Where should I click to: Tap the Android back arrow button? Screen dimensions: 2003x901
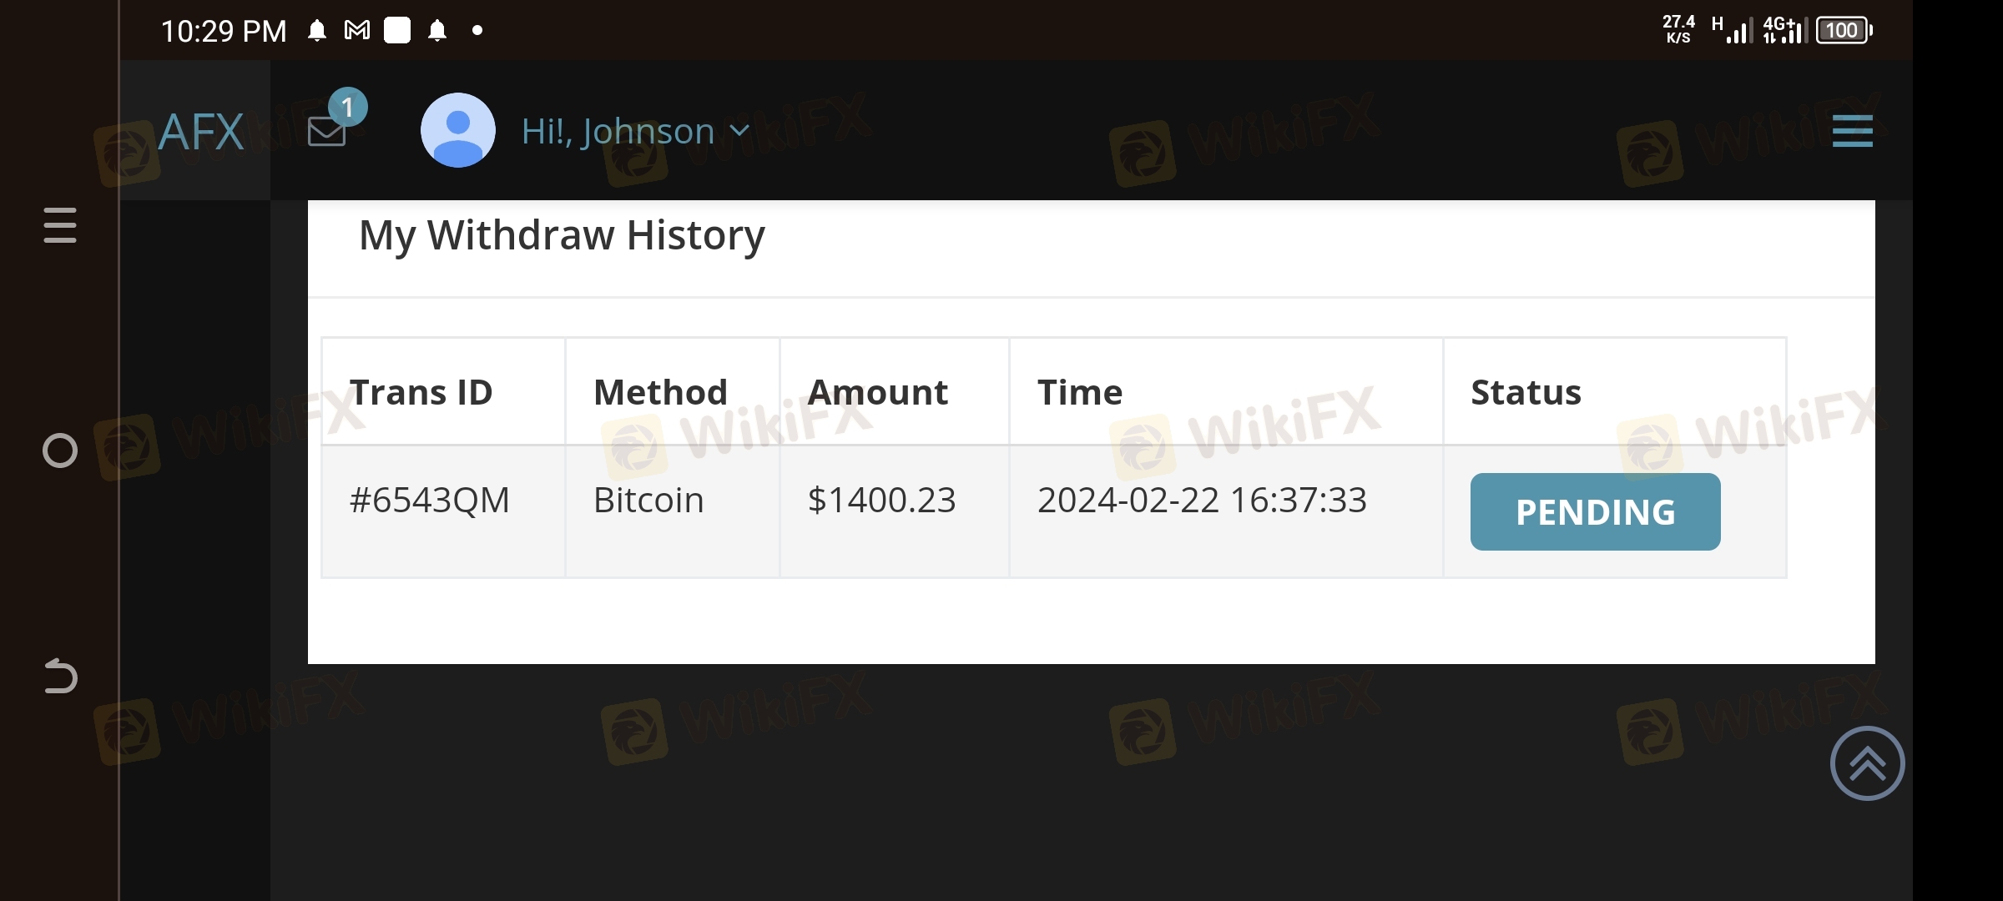point(60,676)
